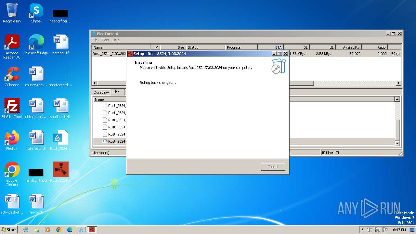Open the Skype desktop shortcut
Screen dimensions: 416x234
click(x=36, y=13)
